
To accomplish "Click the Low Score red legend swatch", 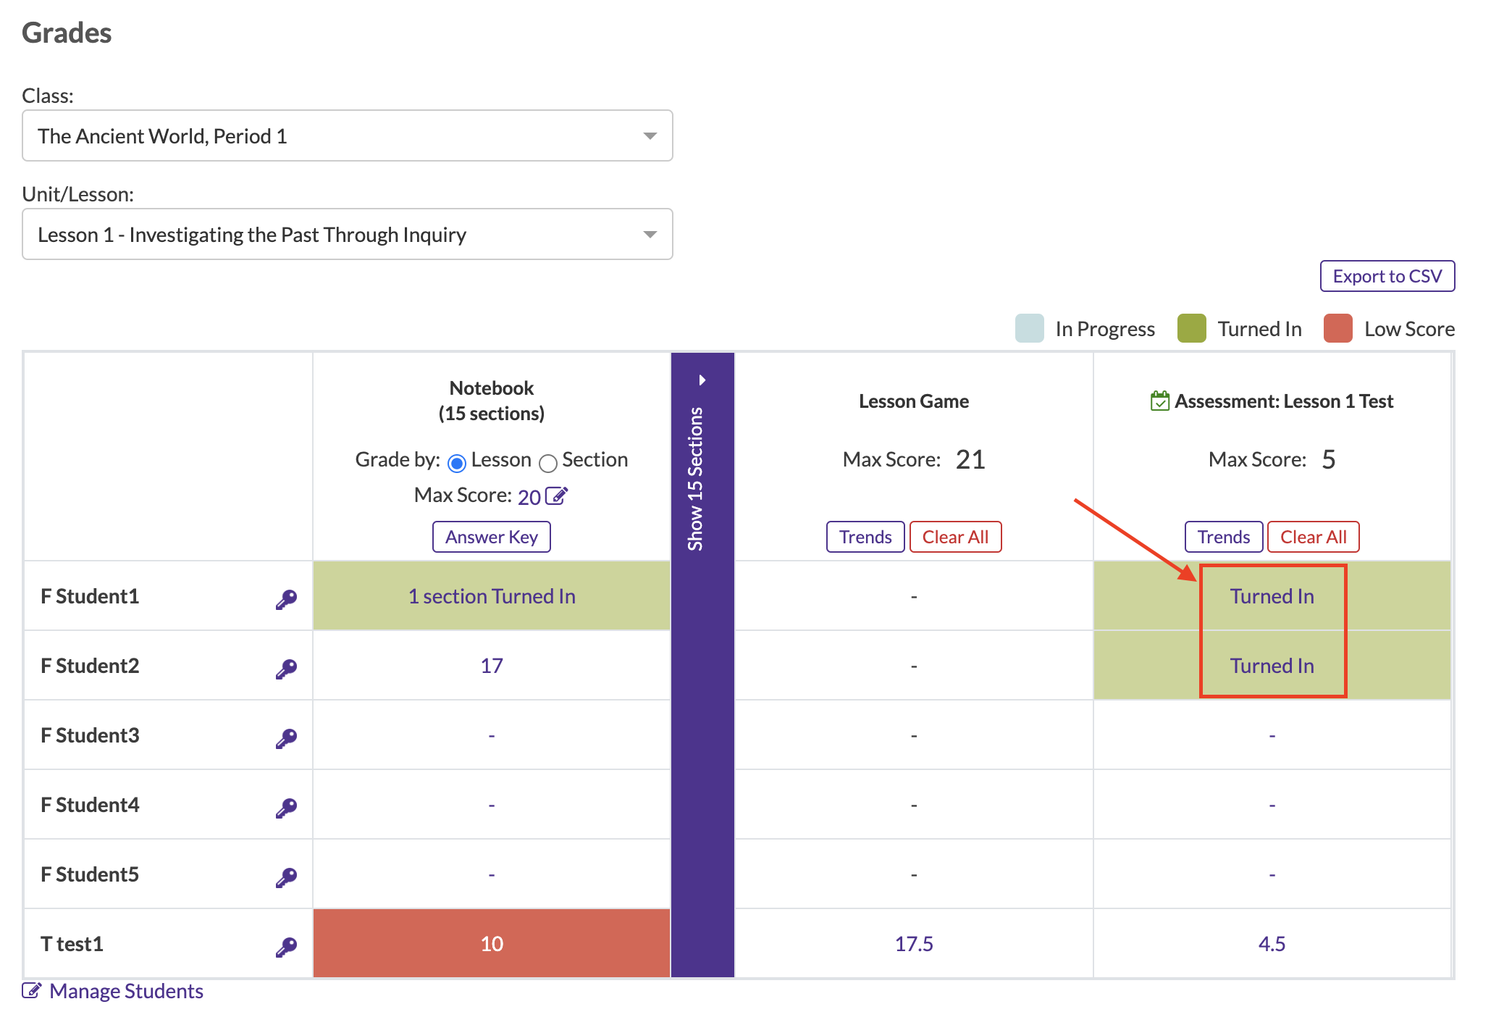I will 1337,328.
